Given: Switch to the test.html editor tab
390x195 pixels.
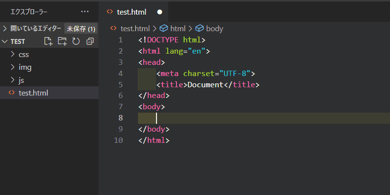Looking at the screenshot, I should 133,12.
